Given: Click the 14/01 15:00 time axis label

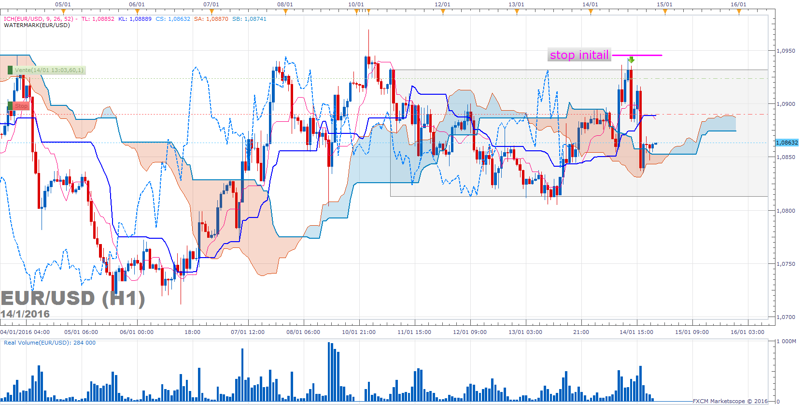Looking at the screenshot, I should click(x=636, y=332).
